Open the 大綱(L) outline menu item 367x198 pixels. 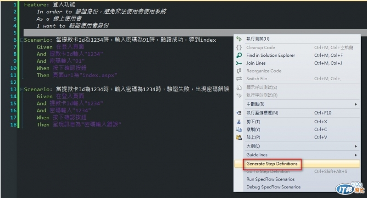[297, 146]
